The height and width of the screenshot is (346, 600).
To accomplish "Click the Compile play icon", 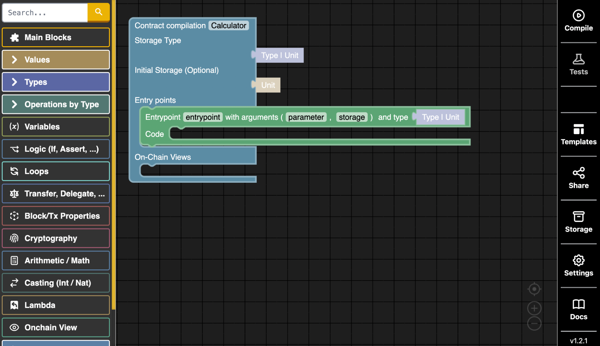I will [578, 16].
